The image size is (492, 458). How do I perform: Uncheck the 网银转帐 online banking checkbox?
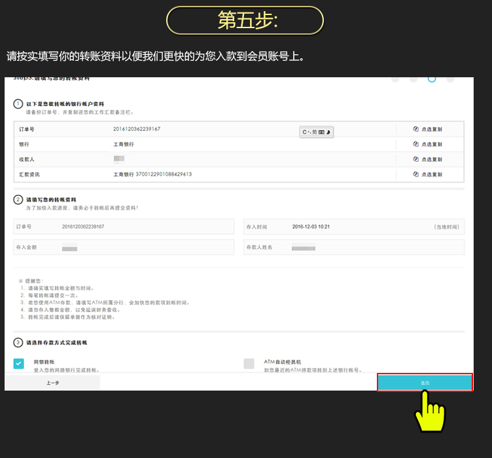(x=19, y=364)
